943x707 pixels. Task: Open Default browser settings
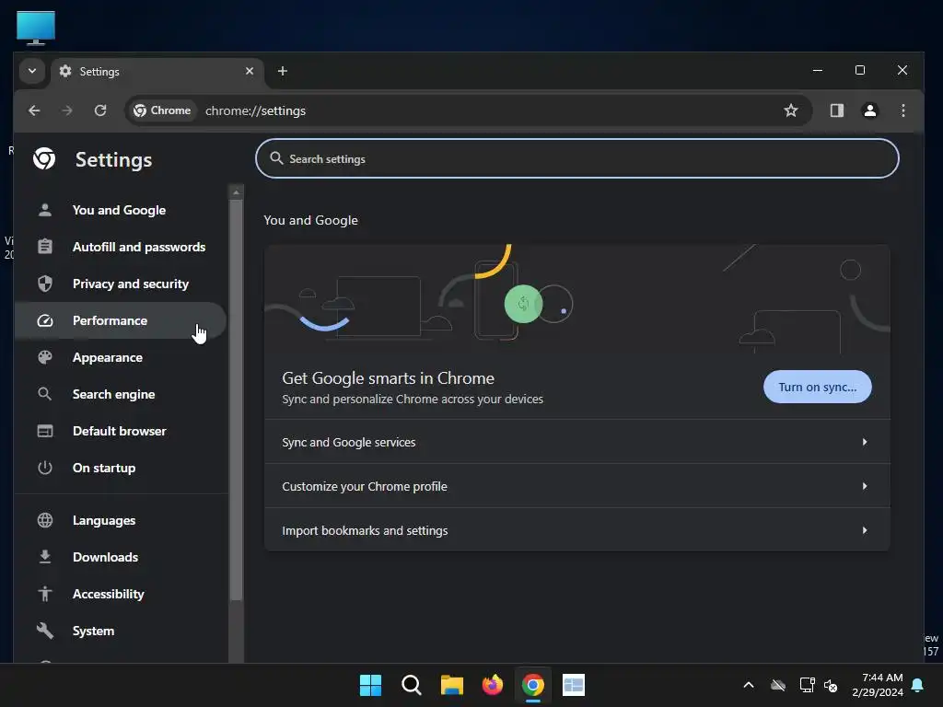coord(119,431)
